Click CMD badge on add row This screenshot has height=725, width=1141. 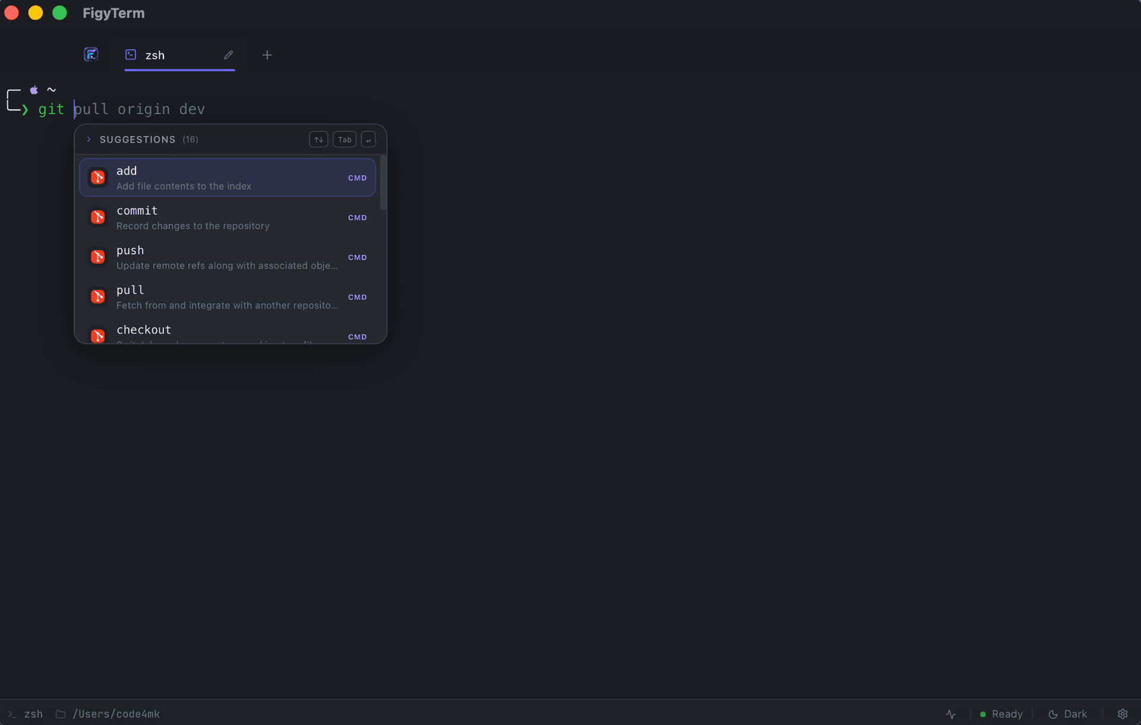point(357,178)
